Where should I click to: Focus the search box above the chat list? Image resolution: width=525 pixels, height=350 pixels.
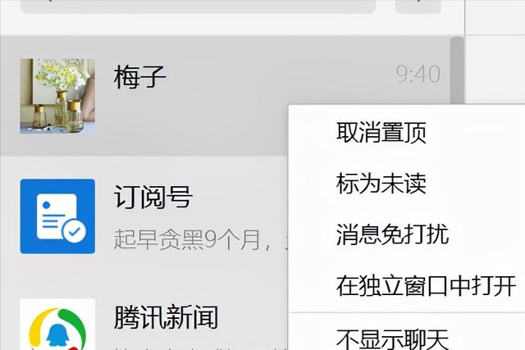pyautogui.click(x=199, y=6)
